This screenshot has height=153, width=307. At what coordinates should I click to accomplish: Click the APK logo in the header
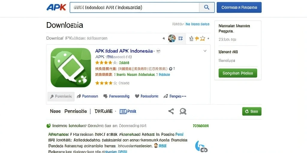pos(56,7)
